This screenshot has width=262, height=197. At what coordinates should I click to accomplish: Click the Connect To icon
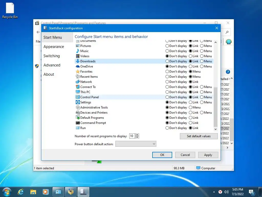pyautogui.click(x=78, y=87)
